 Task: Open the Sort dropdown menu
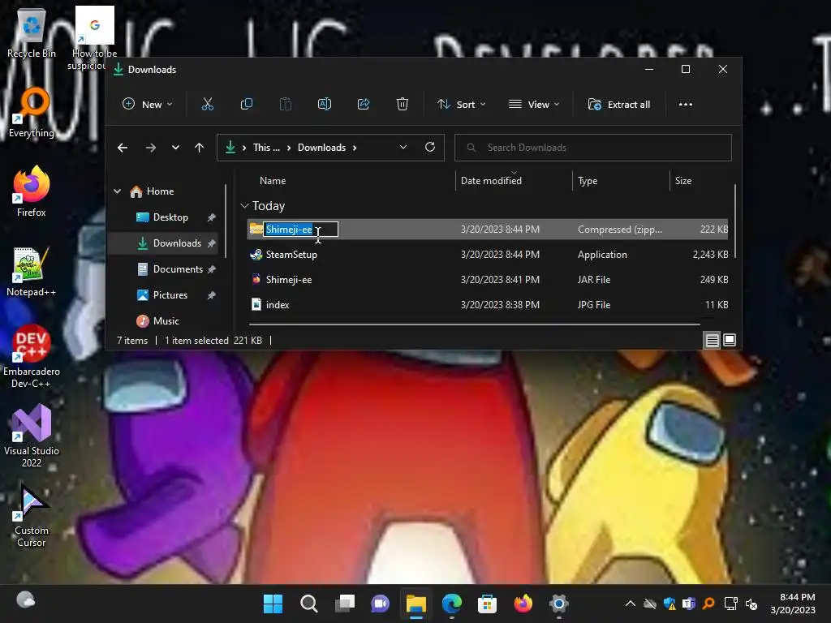click(461, 105)
